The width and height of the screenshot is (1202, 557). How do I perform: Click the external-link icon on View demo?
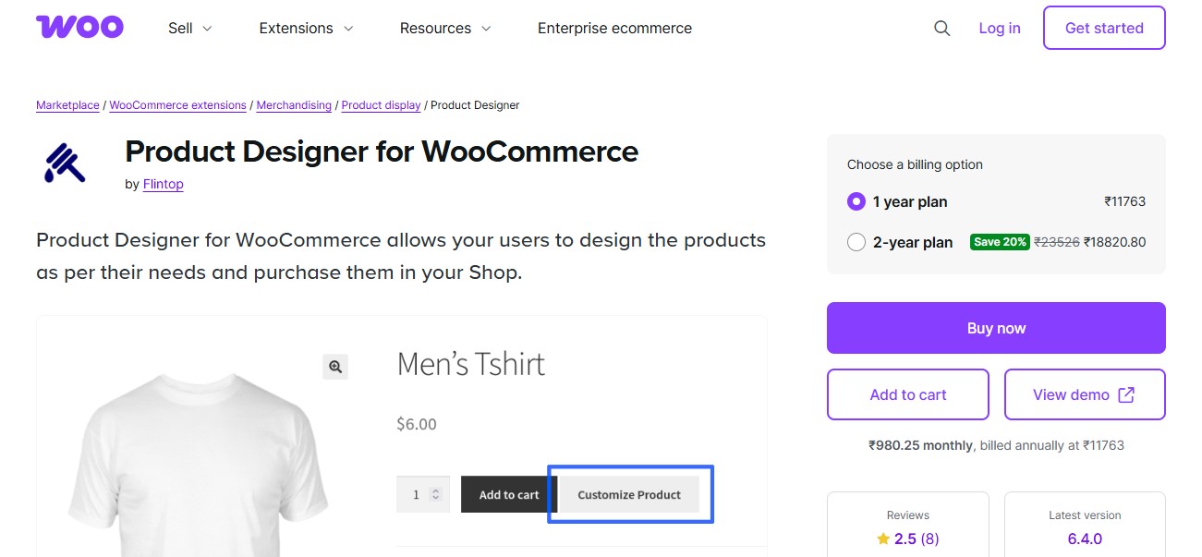pos(1125,394)
